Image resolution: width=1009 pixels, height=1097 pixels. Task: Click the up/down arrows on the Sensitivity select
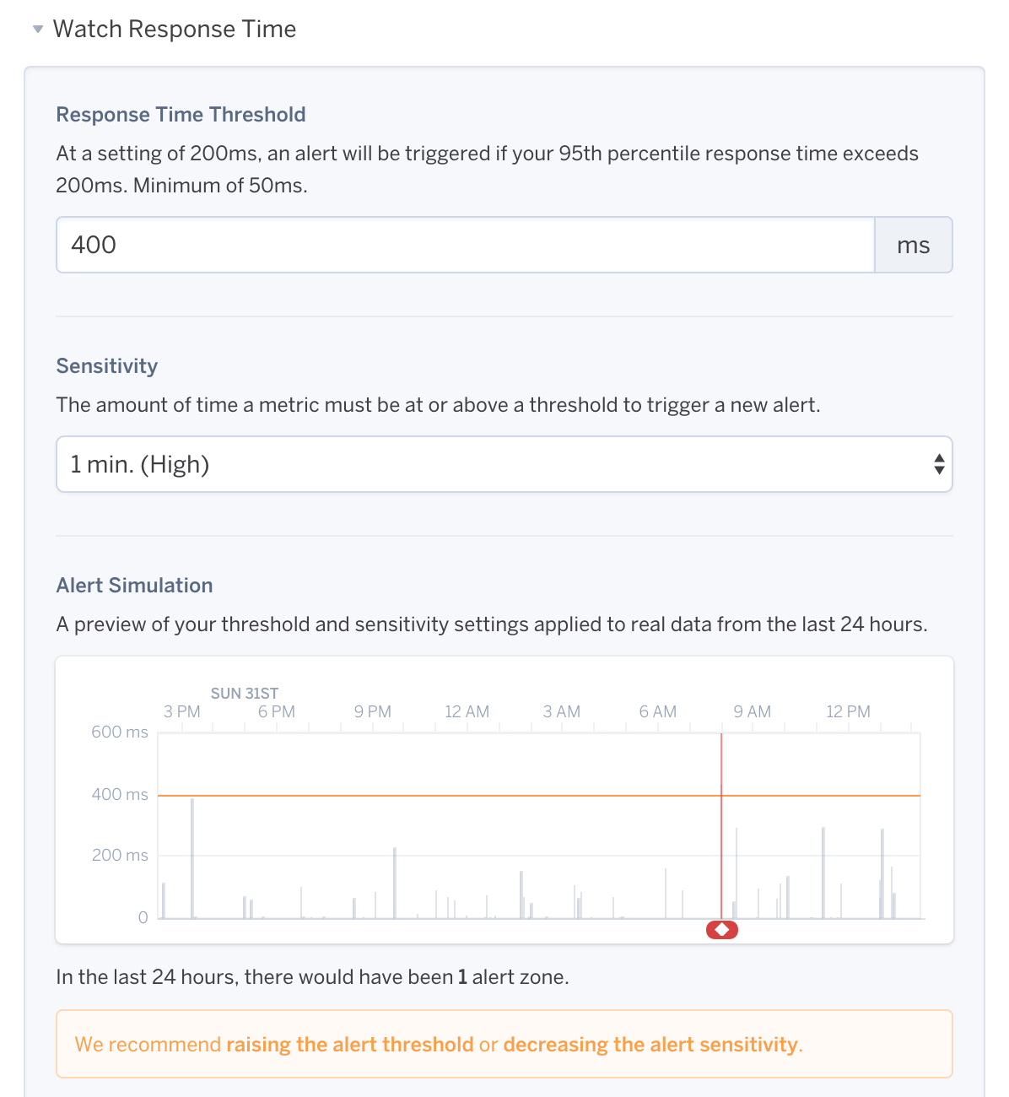939,464
